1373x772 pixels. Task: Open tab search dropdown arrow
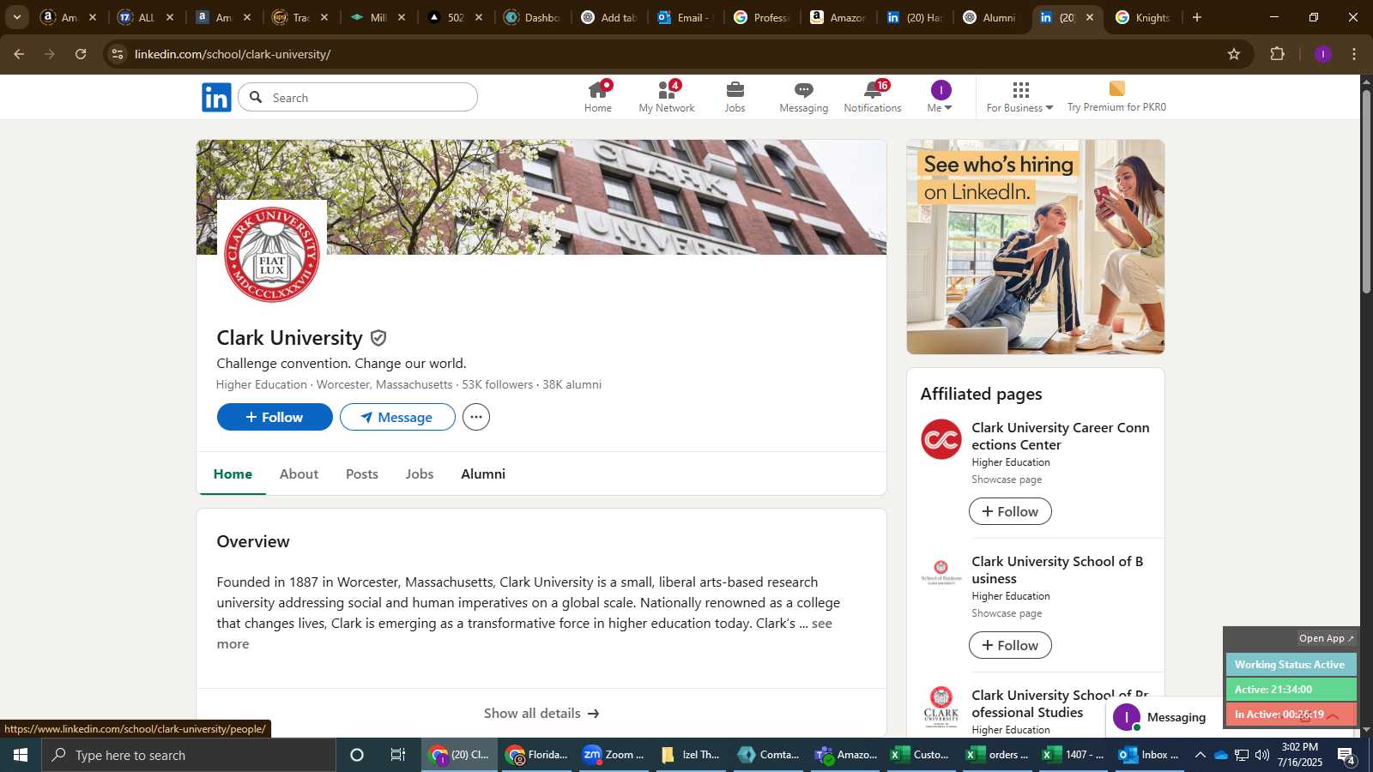(x=16, y=17)
